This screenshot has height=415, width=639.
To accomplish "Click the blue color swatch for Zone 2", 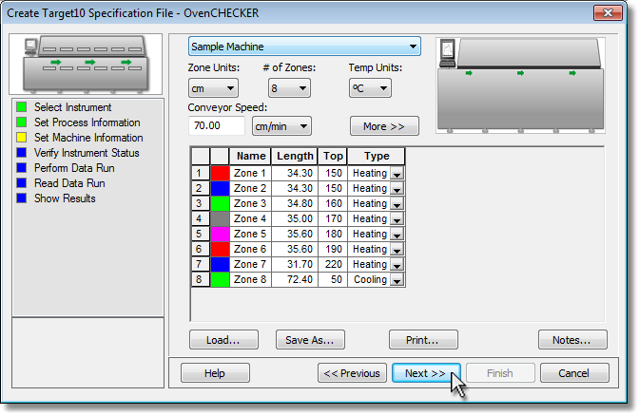I will point(220,188).
